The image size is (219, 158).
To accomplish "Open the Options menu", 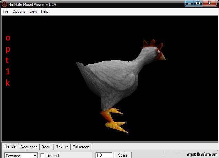I will pos(19,11).
